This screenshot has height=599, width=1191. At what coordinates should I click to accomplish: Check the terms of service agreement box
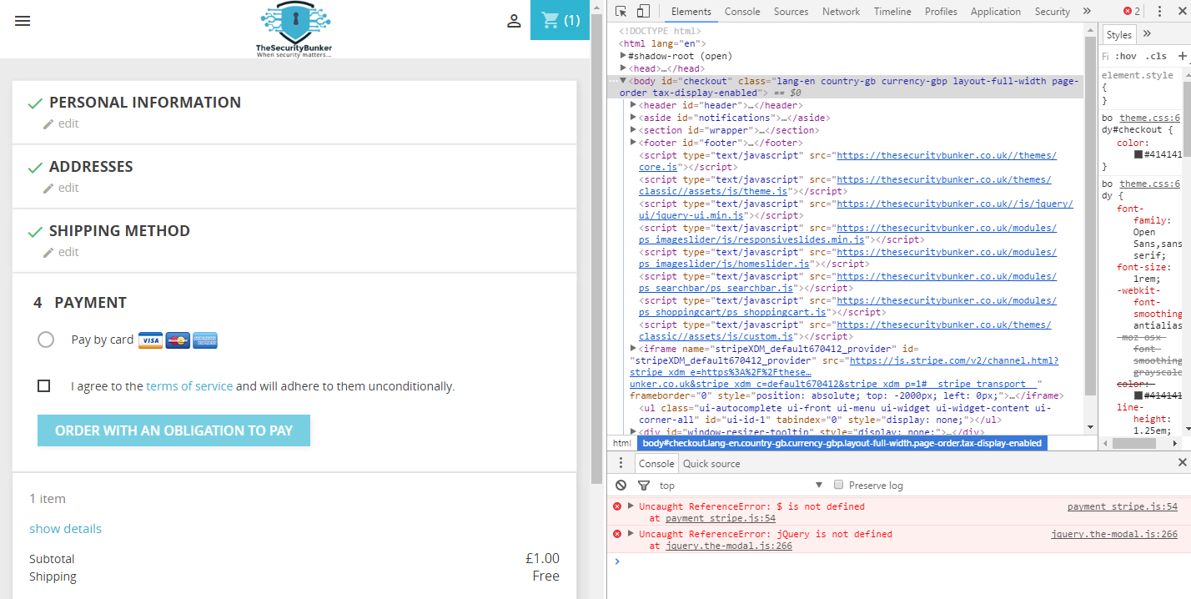[x=44, y=385]
